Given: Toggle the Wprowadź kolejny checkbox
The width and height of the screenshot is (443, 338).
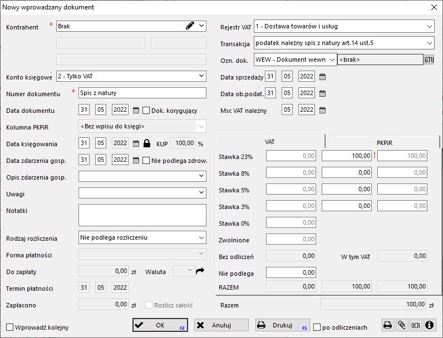Looking at the screenshot, I should tap(10, 327).
